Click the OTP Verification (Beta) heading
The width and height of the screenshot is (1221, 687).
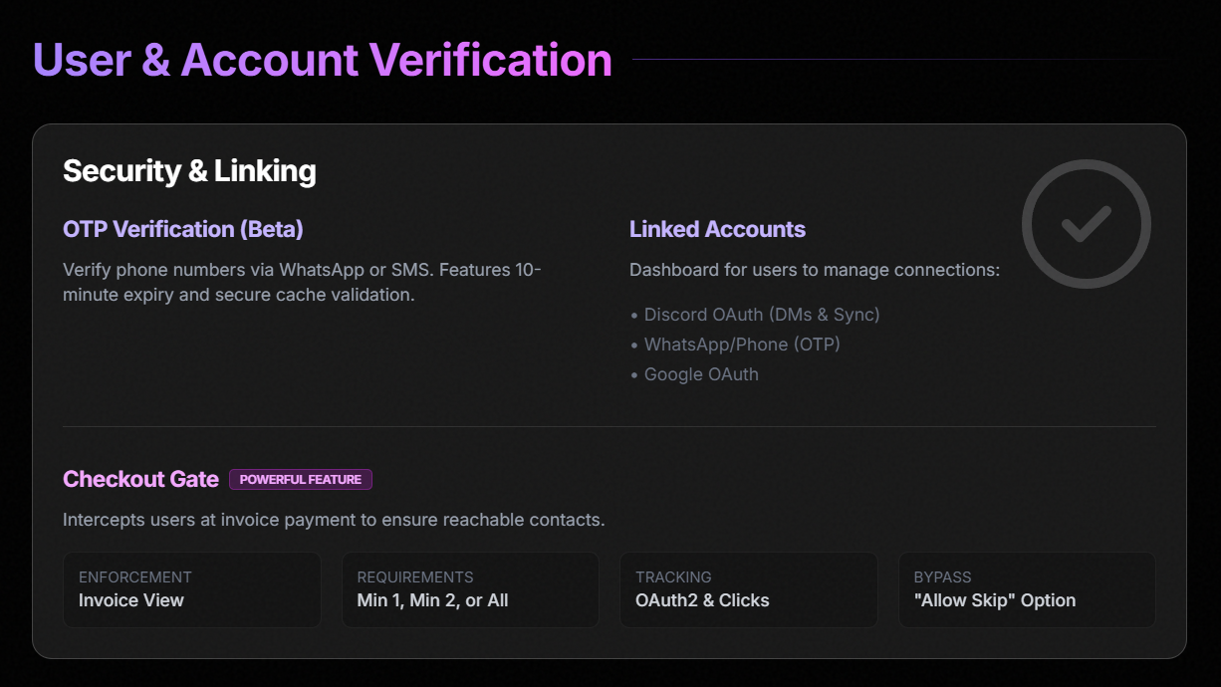pos(182,229)
